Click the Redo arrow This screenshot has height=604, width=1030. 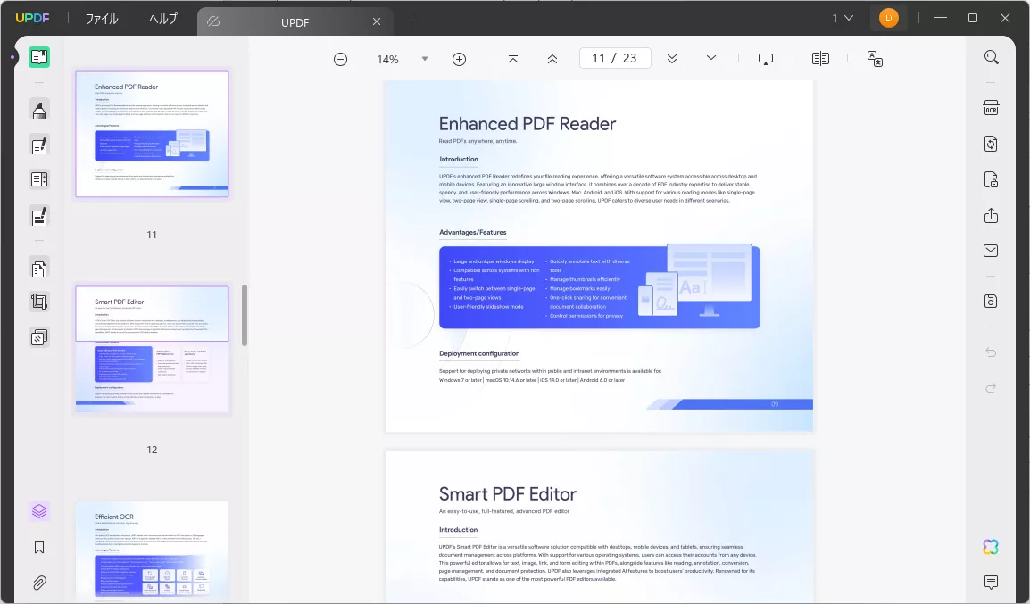click(992, 388)
